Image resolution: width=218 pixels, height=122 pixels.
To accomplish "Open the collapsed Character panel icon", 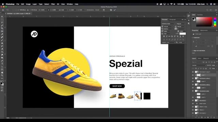I will 189,20.
